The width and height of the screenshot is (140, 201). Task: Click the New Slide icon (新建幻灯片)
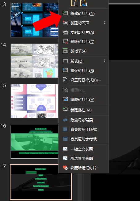point(65,14)
